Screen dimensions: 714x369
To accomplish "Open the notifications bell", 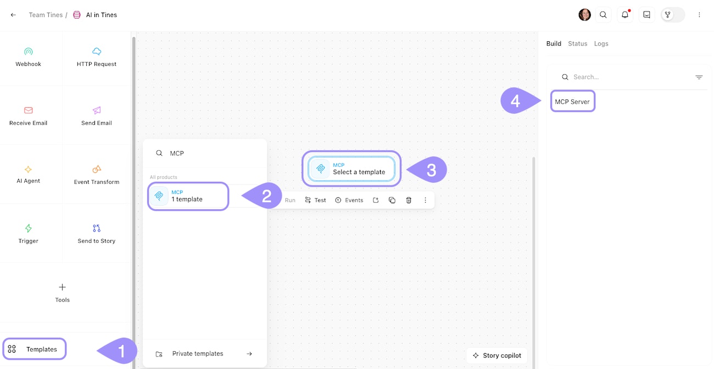I will point(625,15).
